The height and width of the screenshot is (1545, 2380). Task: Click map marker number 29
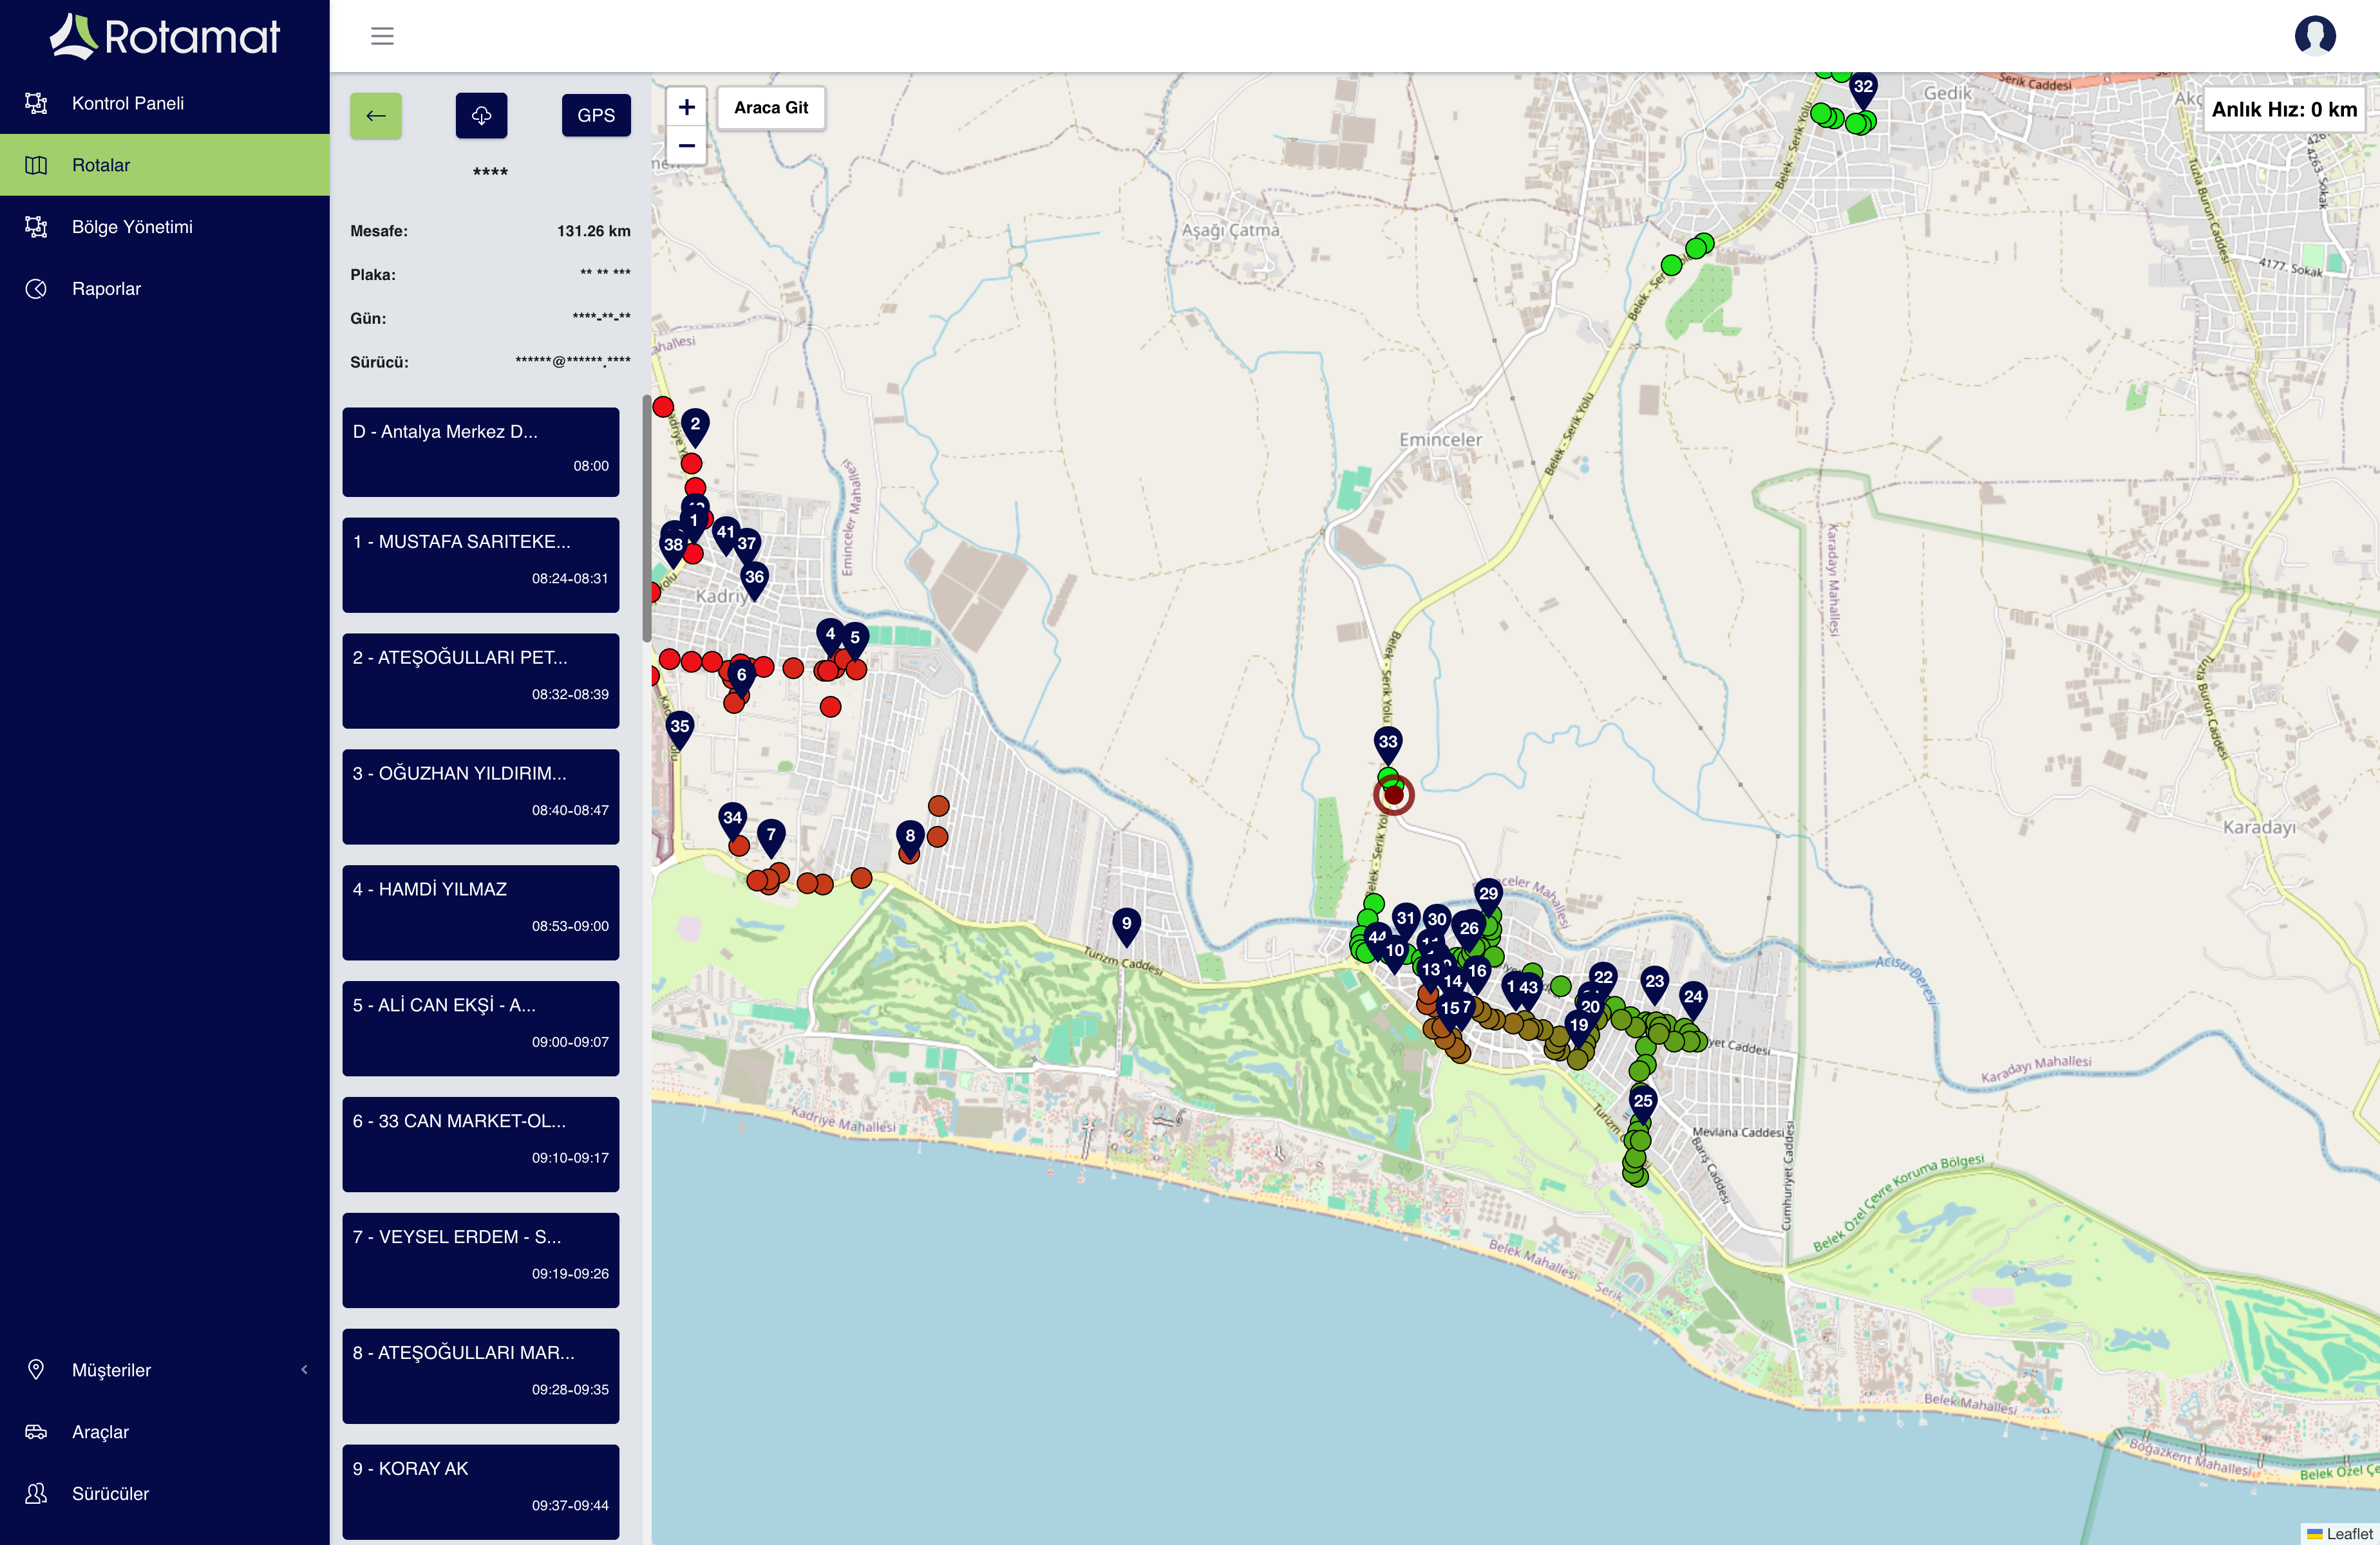pos(1489,897)
